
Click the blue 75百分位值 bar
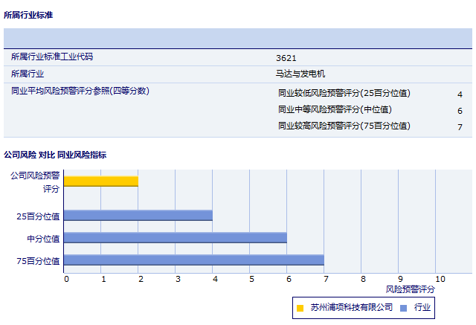[x=194, y=260]
